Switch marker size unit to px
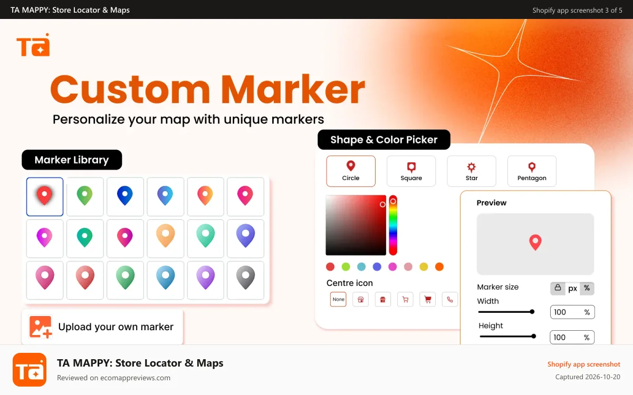Screen dimensions: 633x395 point(573,289)
